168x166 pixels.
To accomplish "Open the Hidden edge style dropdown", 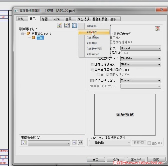I will (141, 64).
